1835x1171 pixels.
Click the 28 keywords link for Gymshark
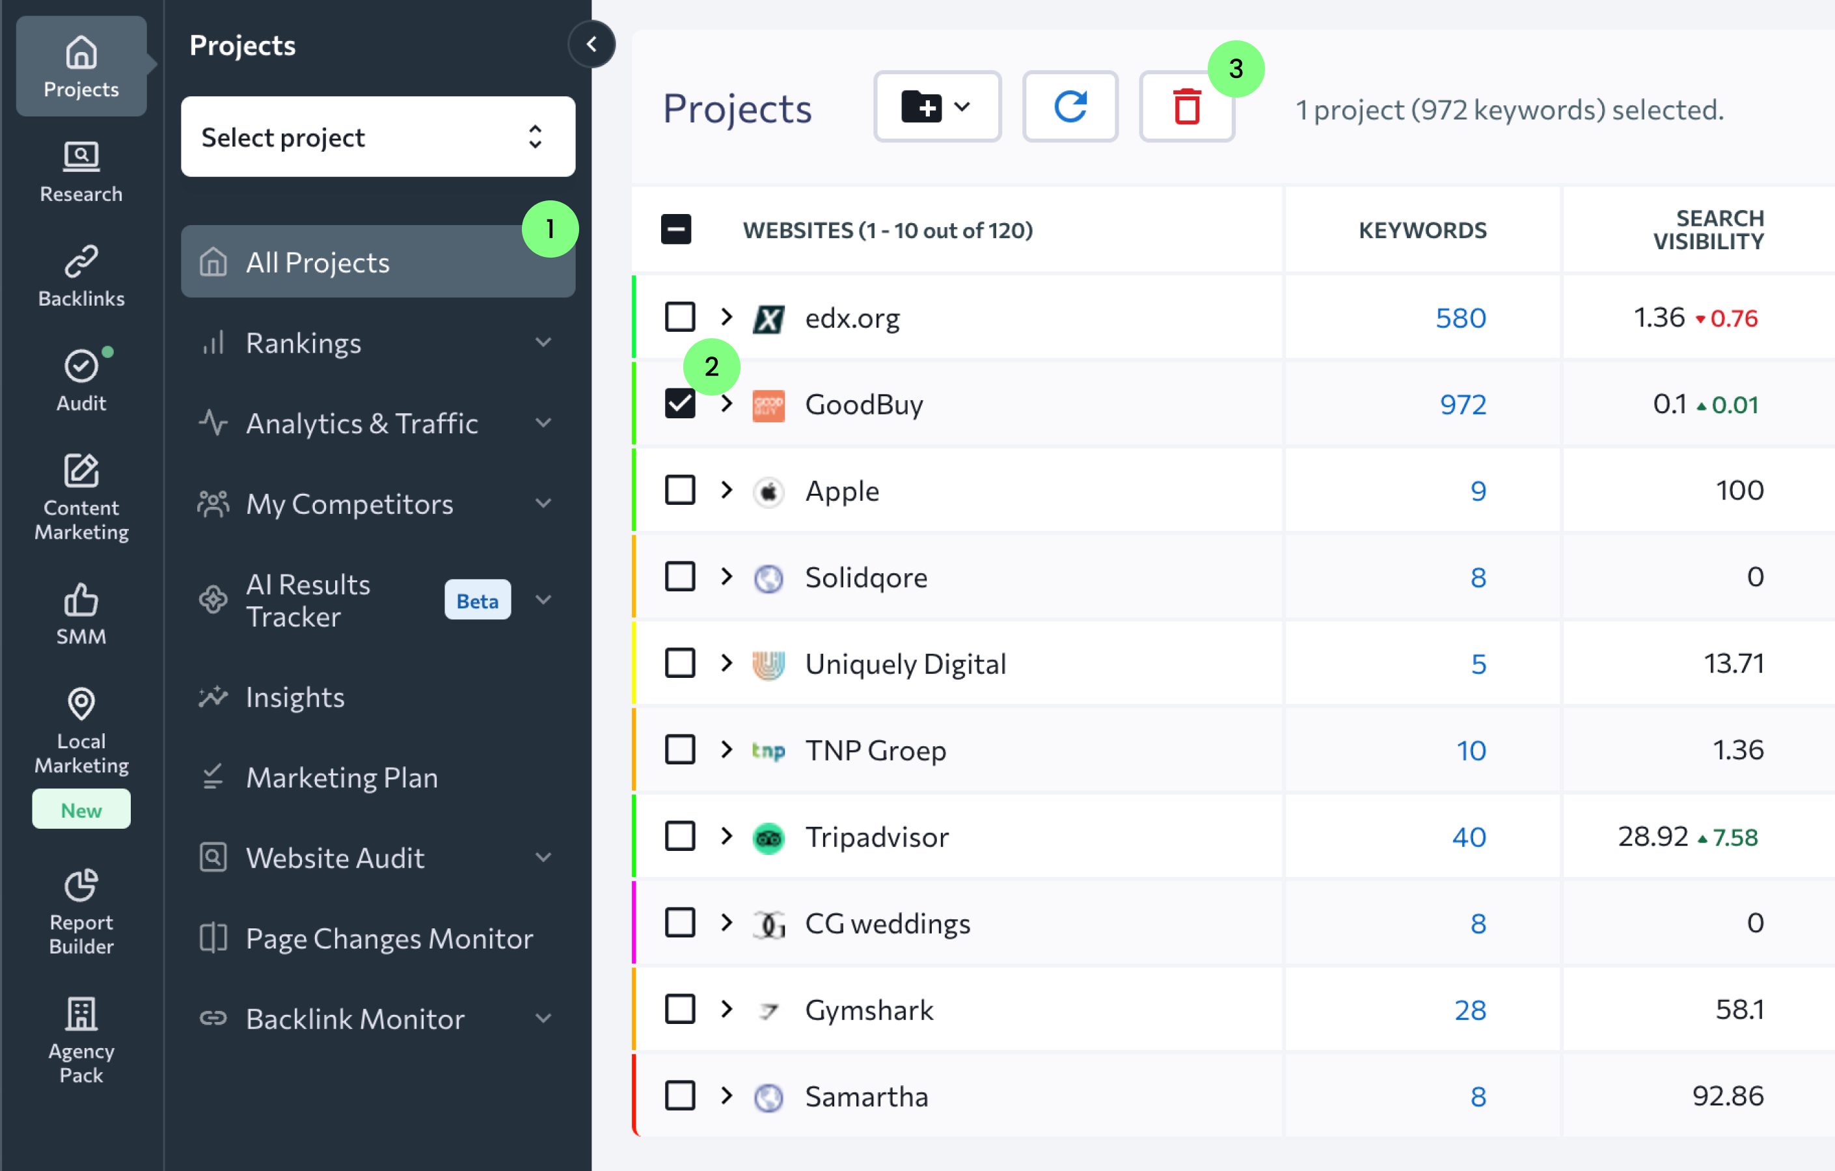[x=1471, y=1011]
